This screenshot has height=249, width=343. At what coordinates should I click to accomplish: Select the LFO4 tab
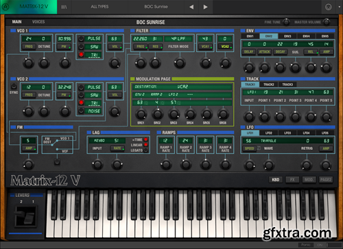pyautogui.click(x=306, y=133)
